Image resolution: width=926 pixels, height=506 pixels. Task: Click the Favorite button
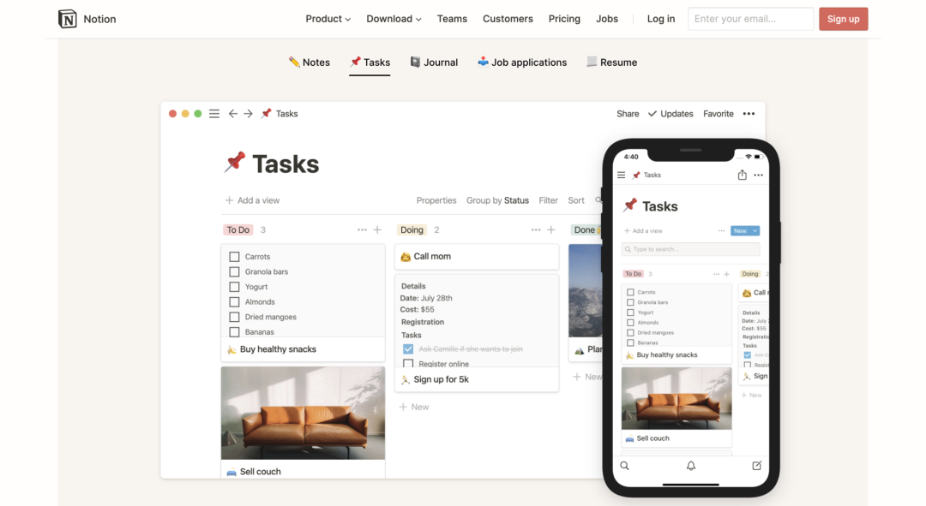point(719,114)
